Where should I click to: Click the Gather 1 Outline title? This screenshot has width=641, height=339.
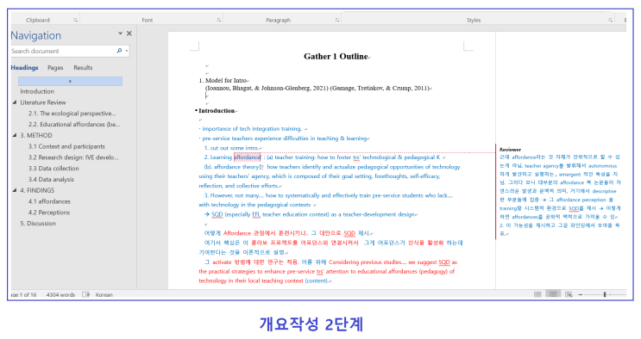click(336, 57)
